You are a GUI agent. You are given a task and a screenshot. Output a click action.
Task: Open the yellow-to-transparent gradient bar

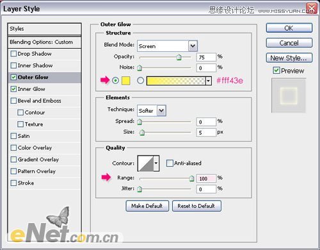click(176, 81)
